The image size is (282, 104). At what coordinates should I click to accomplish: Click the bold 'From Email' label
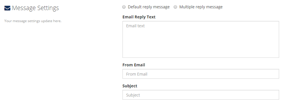coord(134,65)
